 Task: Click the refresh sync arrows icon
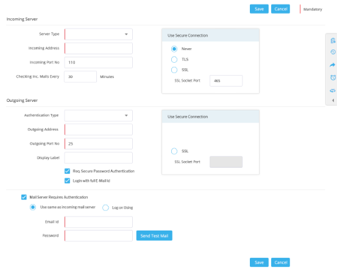click(x=333, y=90)
